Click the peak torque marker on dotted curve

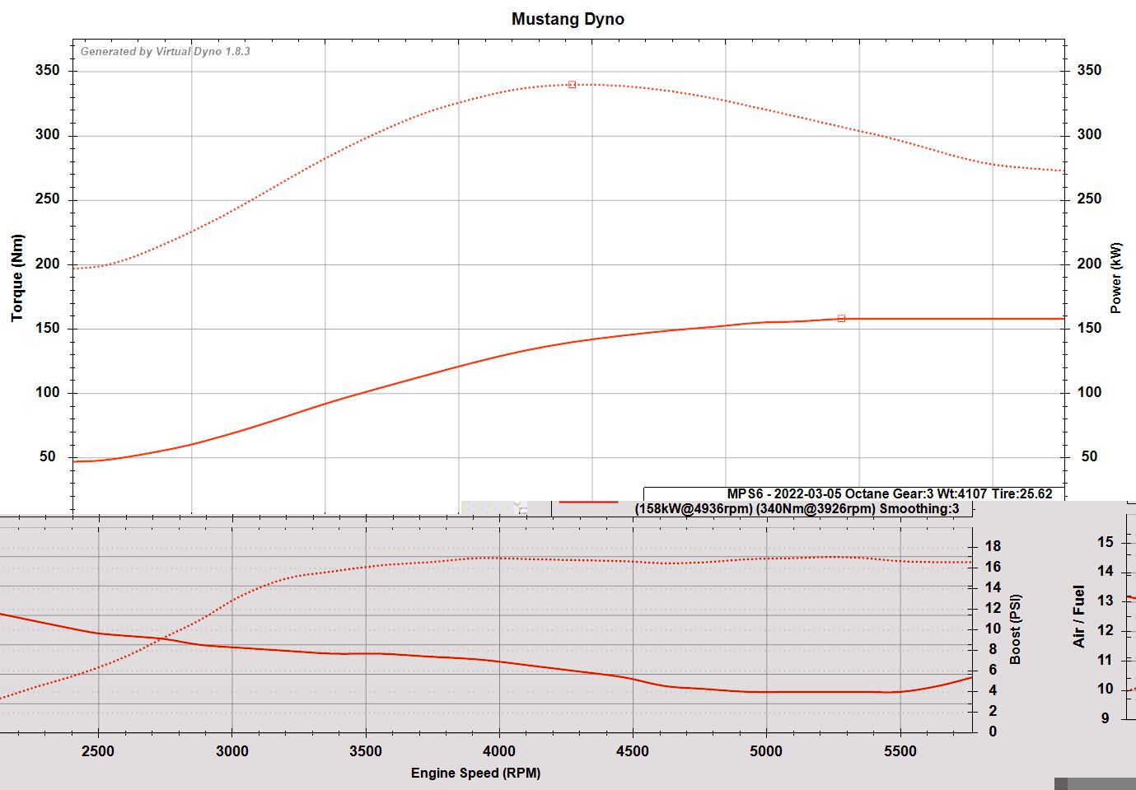point(572,85)
